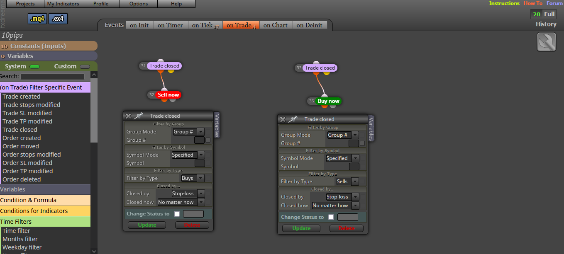
Task: Pin the Trade closed dialog with Sells filter
Action: click(x=293, y=119)
